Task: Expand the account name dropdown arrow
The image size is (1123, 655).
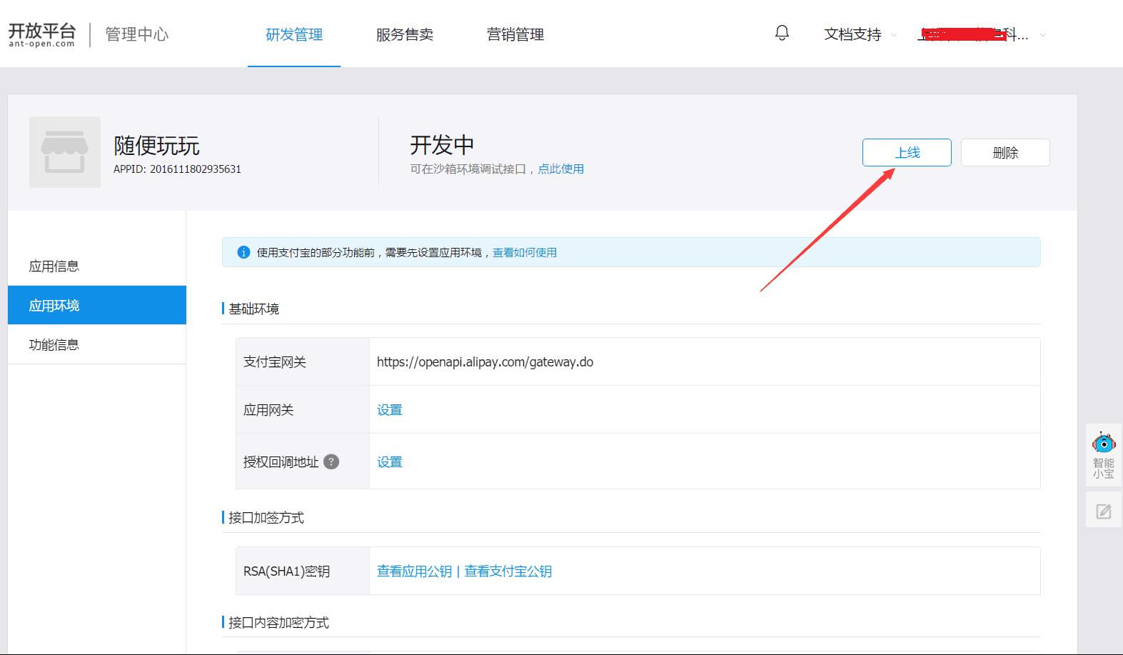Action: 1042,34
